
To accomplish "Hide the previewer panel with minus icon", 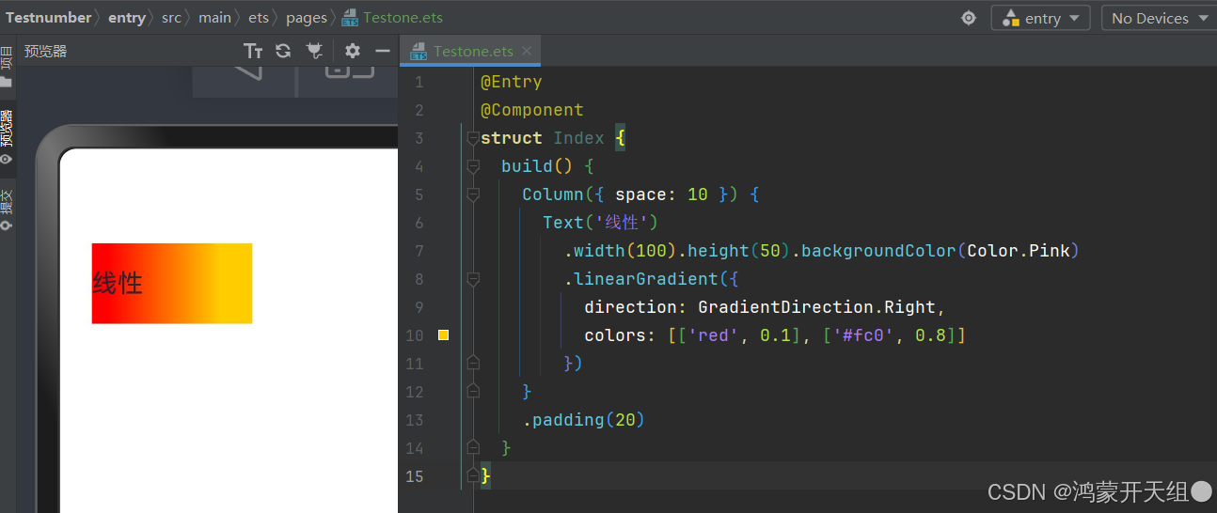I will [x=382, y=51].
